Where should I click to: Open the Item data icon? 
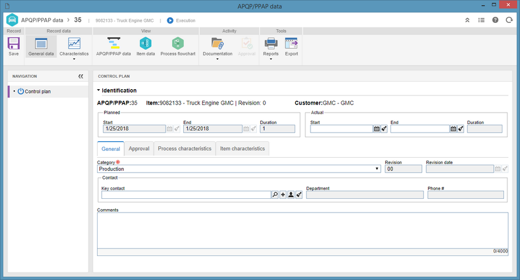click(146, 43)
